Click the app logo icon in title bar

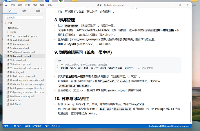[x=6, y=5]
